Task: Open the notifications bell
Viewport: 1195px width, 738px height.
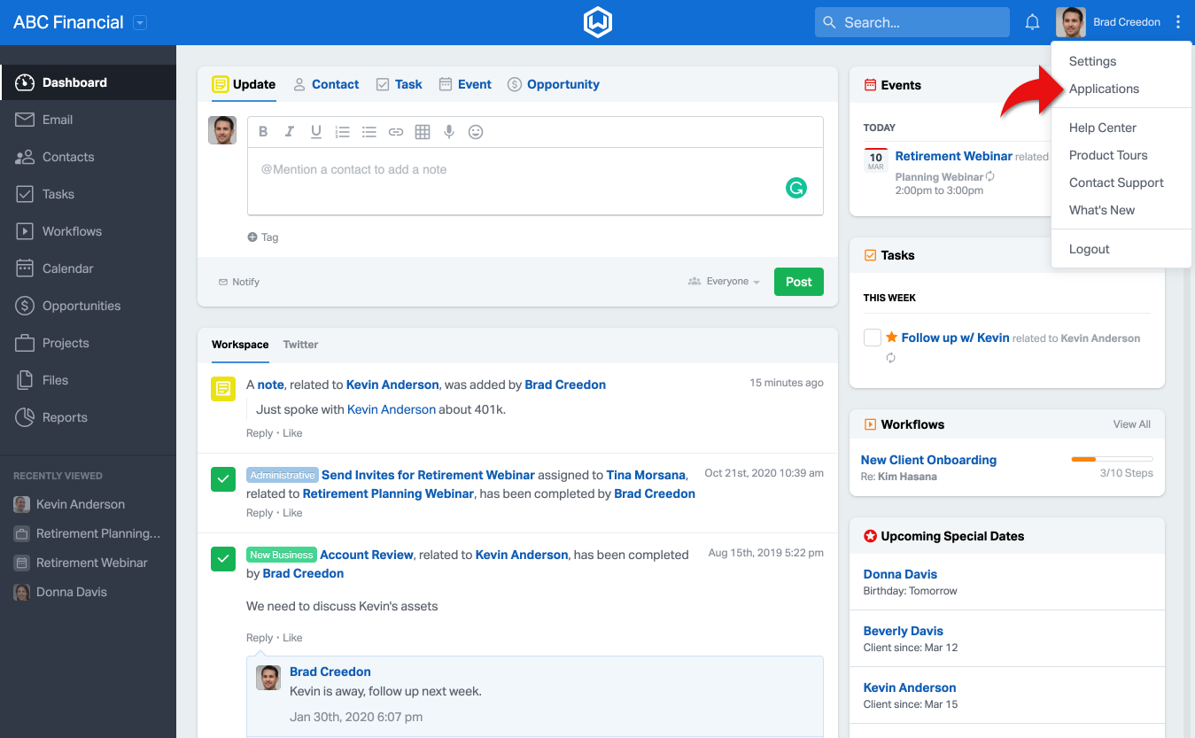Action: pos(1032,21)
